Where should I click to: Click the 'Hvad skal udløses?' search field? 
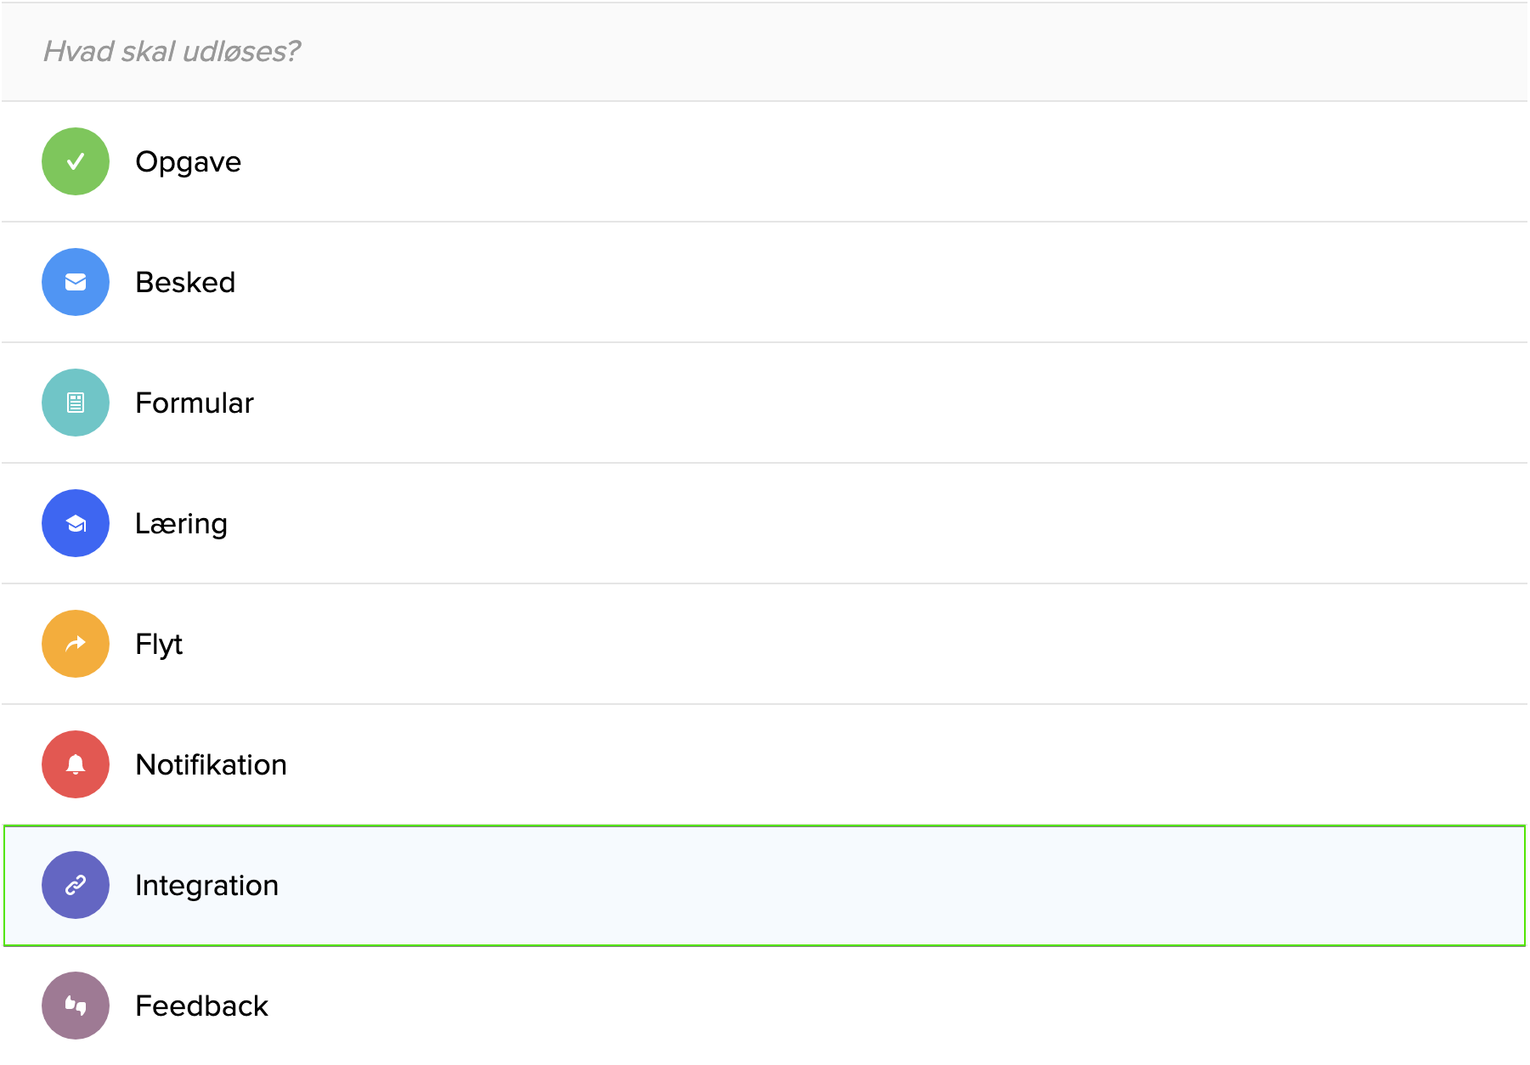[765, 51]
